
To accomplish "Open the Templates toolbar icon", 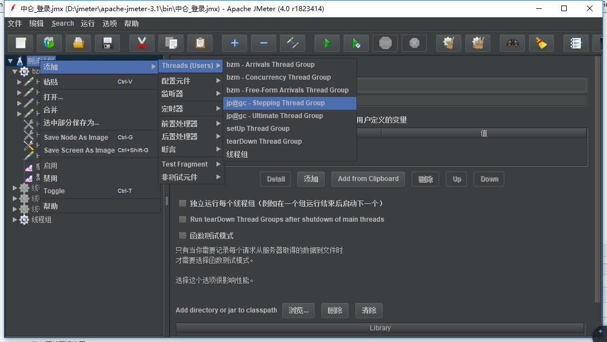I will pos(49,43).
